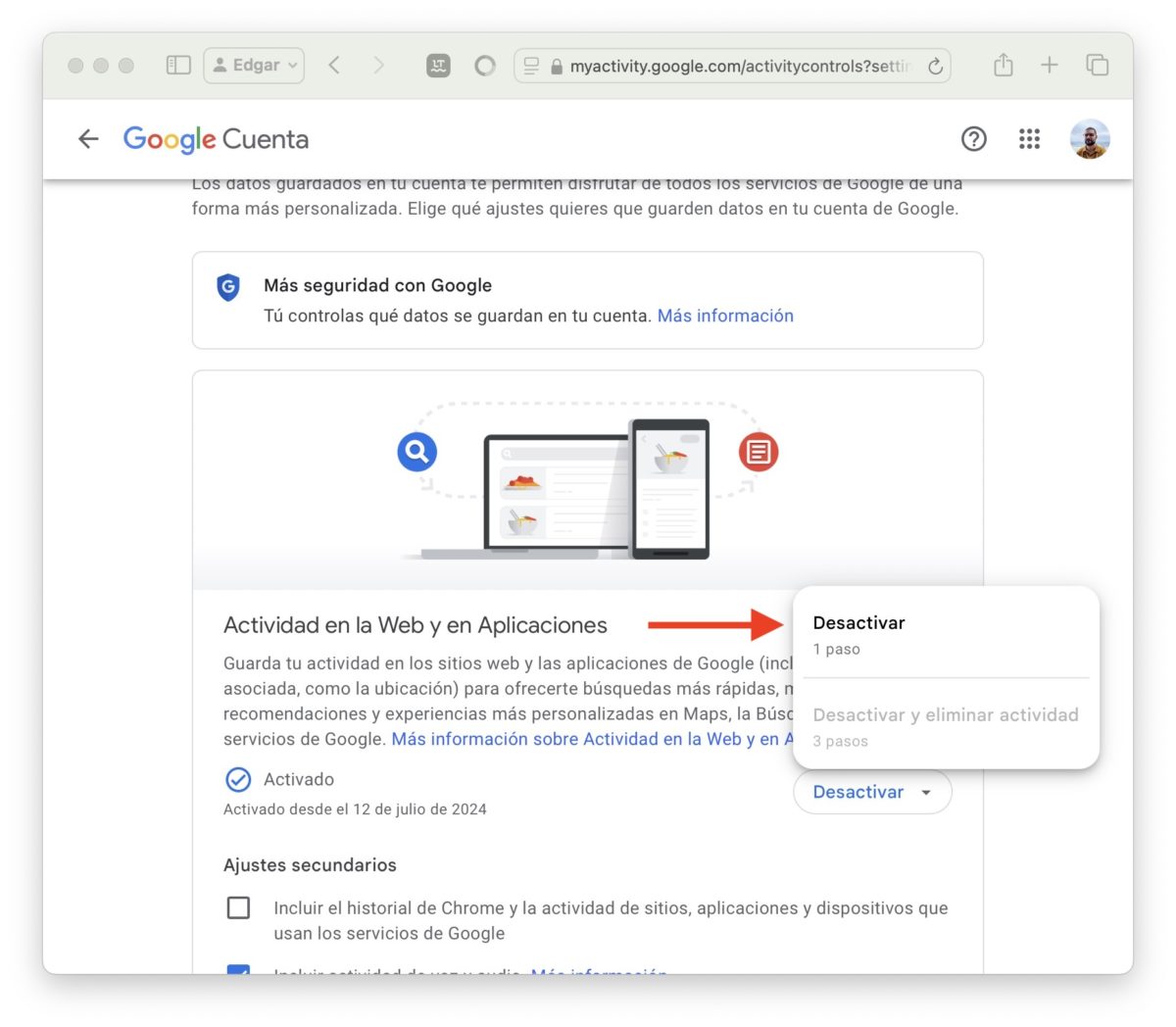The width and height of the screenshot is (1176, 1027).
Task: Open a new tab with plus icon
Action: coord(1050,66)
